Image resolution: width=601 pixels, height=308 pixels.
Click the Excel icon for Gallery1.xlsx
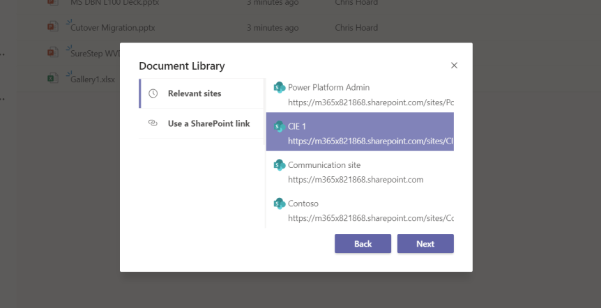pos(52,79)
